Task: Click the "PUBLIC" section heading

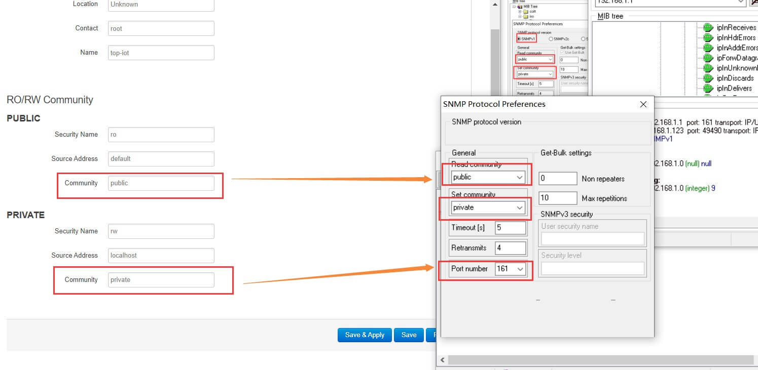Action: [23, 118]
